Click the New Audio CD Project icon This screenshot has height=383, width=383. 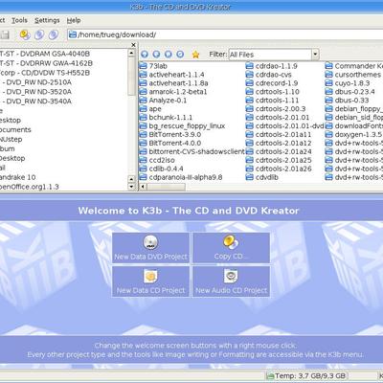pyautogui.click(x=231, y=277)
